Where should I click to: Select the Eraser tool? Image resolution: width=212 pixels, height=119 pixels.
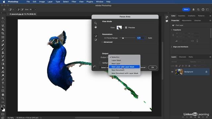coord(3,60)
